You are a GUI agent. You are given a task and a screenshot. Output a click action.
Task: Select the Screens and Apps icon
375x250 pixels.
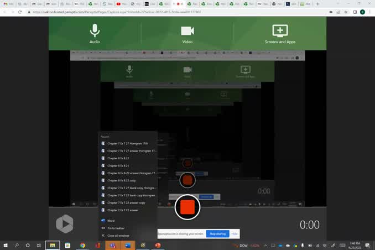coord(280,32)
